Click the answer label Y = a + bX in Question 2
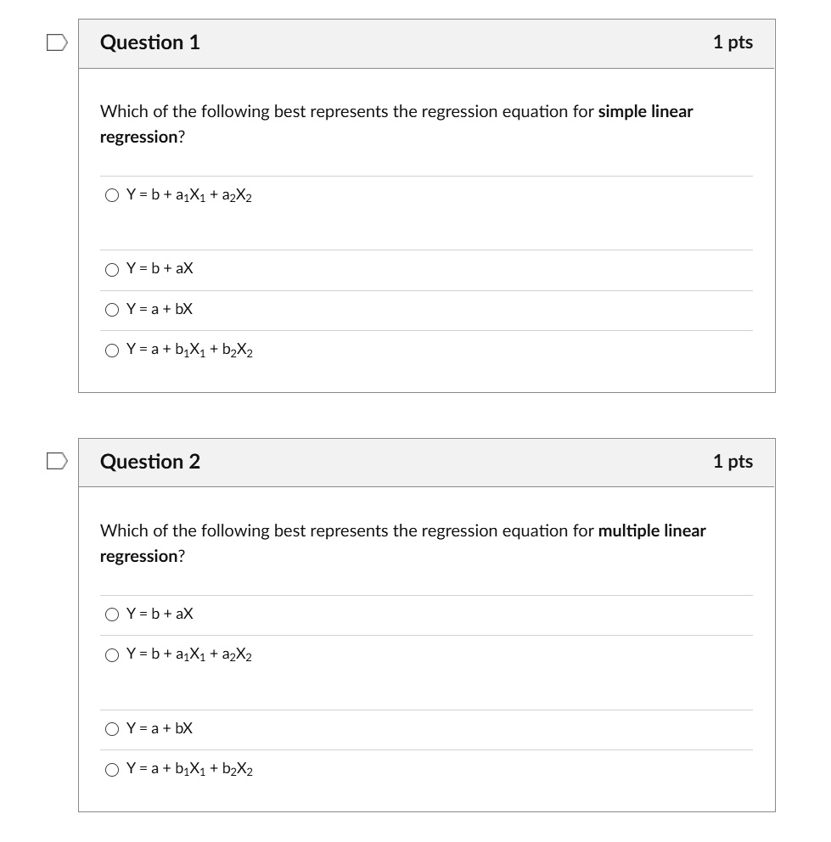The height and width of the screenshot is (842, 831). (160, 728)
